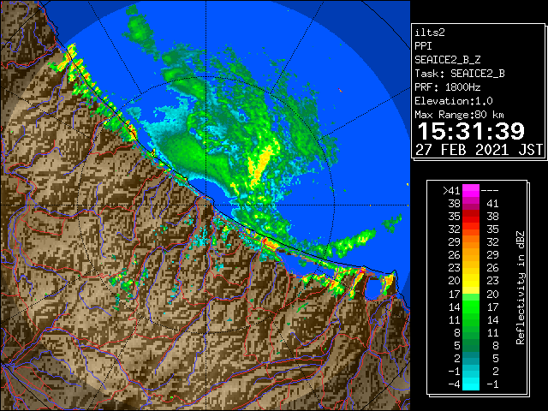The width and height of the screenshot is (548, 411).
Task: Click the date text 27 FEB 2021 JST
Action: (x=479, y=150)
